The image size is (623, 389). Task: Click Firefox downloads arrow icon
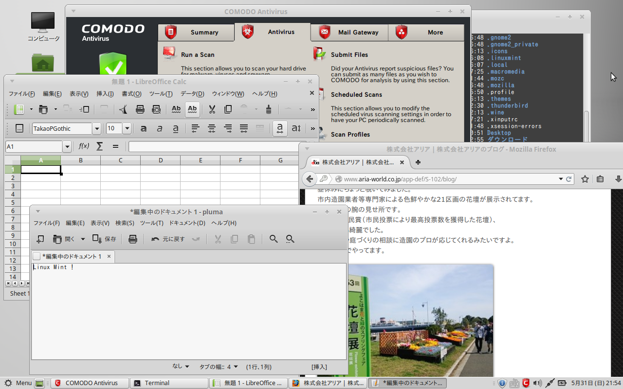click(x=618, y=179)
